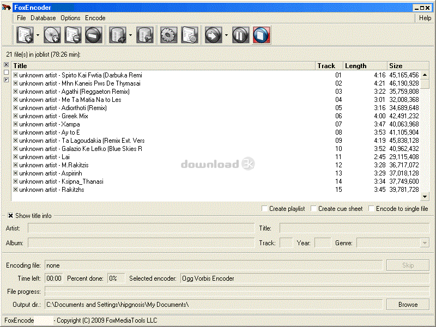
Task: Open the dropdown arrow beside the start encoding icon
Action: pos(226,35)
